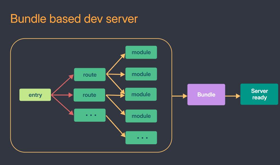
Task: Click the teal "Server ready" box
Action: pyautogui.click(x=259, y=94)
